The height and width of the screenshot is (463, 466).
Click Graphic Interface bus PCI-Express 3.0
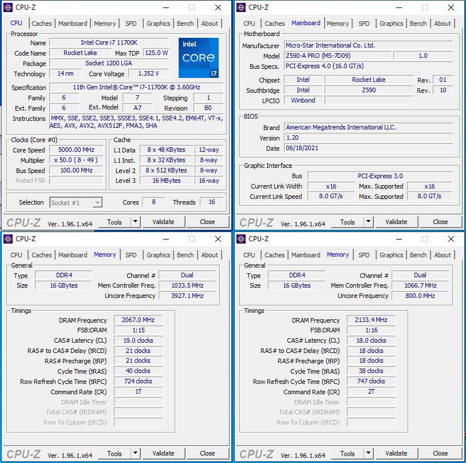(380, 176)
